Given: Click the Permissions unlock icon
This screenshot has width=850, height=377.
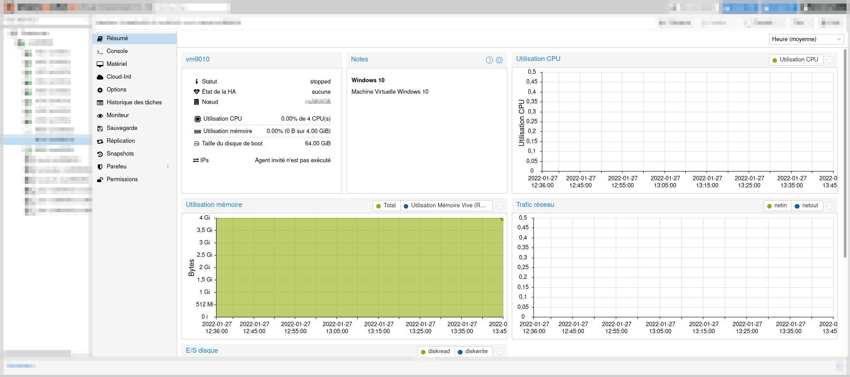Looking at the screenshot, I should pos(100,180).
